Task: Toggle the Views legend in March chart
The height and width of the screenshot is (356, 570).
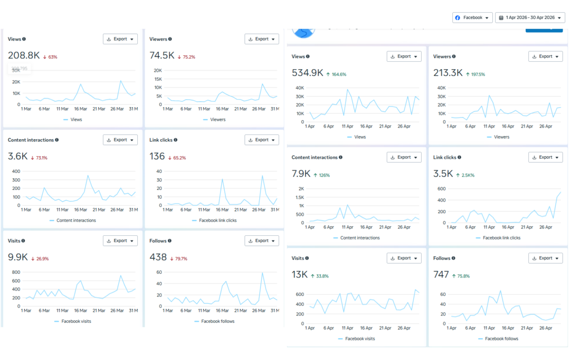Action: point(73,120)
